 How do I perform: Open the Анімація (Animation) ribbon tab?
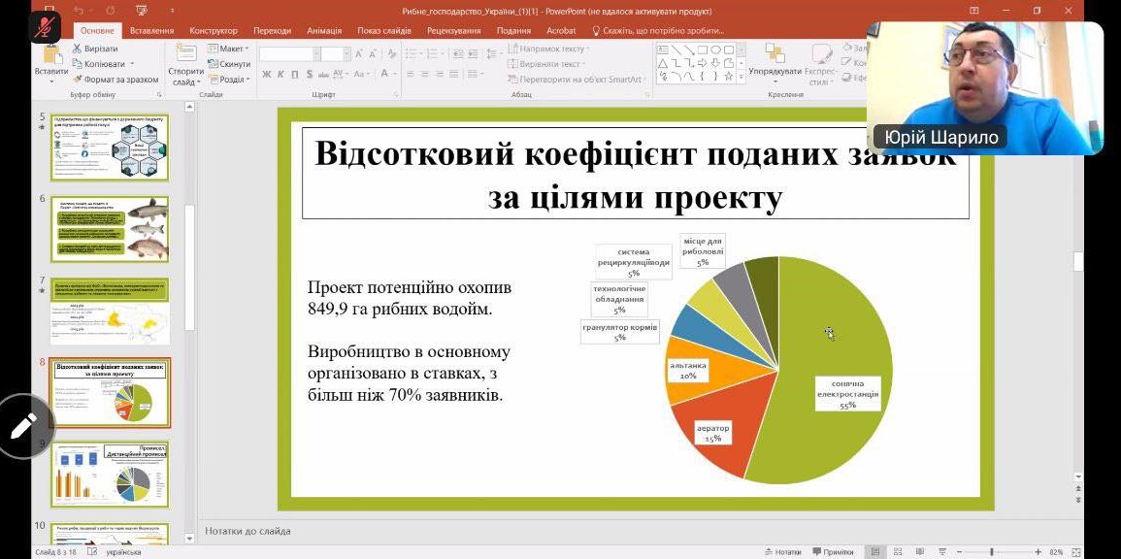324,30
